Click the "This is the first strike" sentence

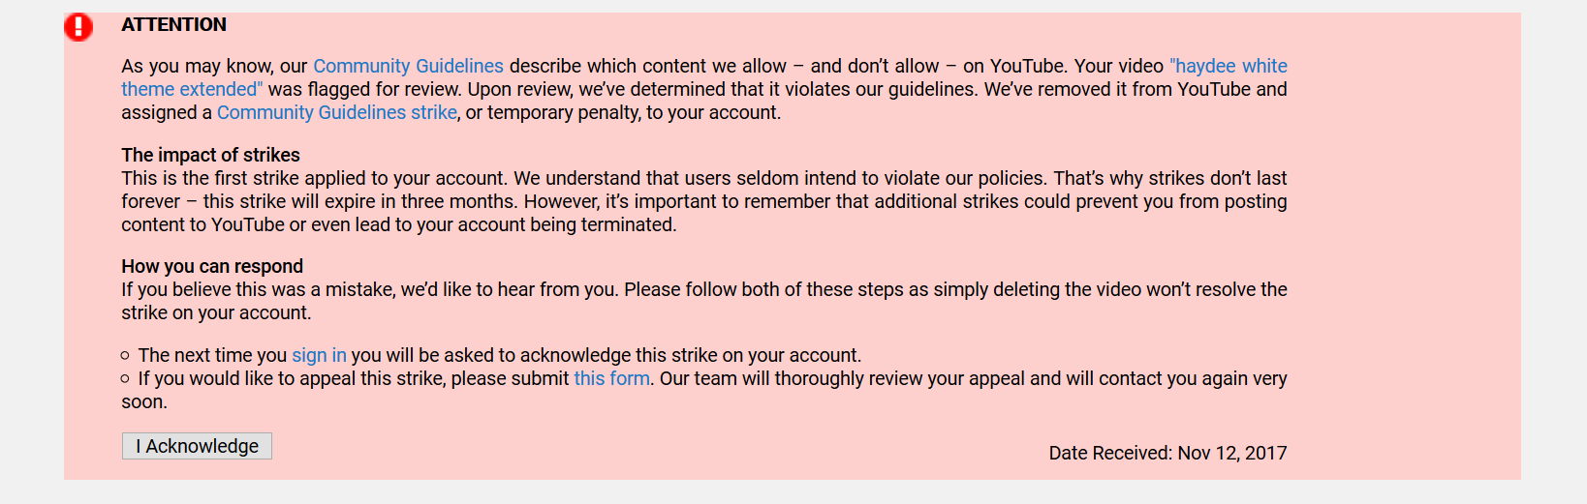point(315,178)
